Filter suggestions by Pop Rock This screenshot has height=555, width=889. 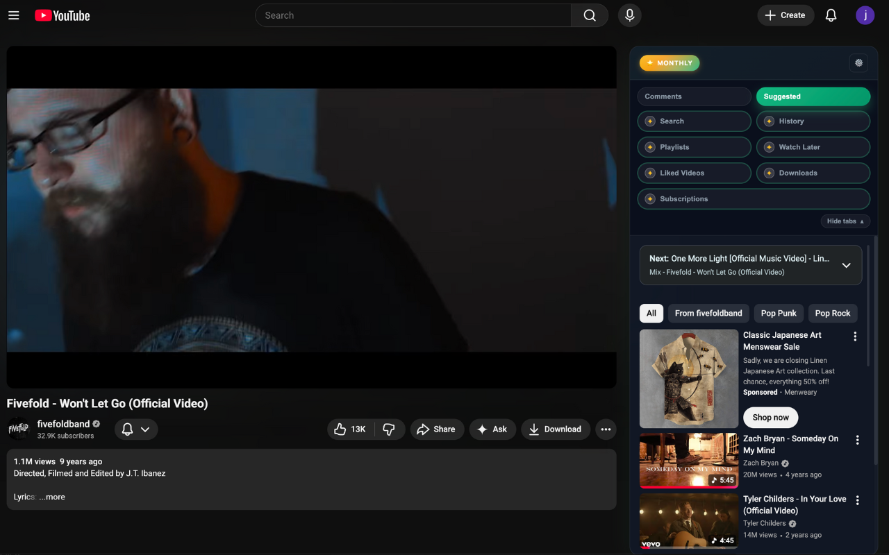833,313
